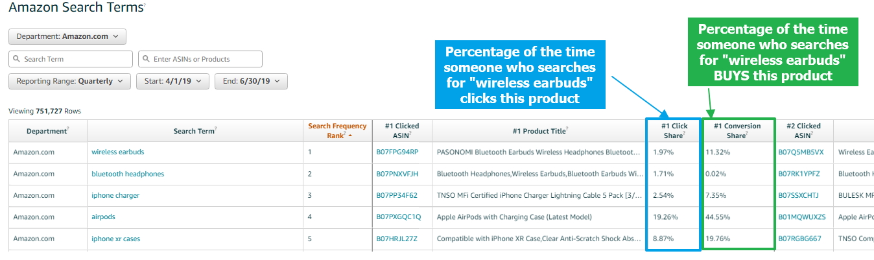Image resolution: width=874 pixels, height=260 pixels.
Task: Sort by Search Frequency Rank arrow
Action: pyautogui.click(x=351, y=136)
